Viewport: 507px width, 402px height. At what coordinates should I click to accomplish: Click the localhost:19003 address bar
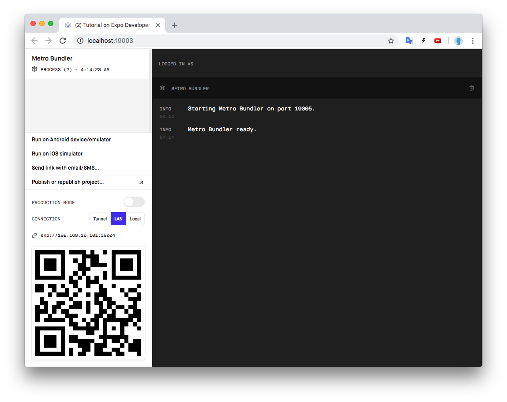coord(221,41)
